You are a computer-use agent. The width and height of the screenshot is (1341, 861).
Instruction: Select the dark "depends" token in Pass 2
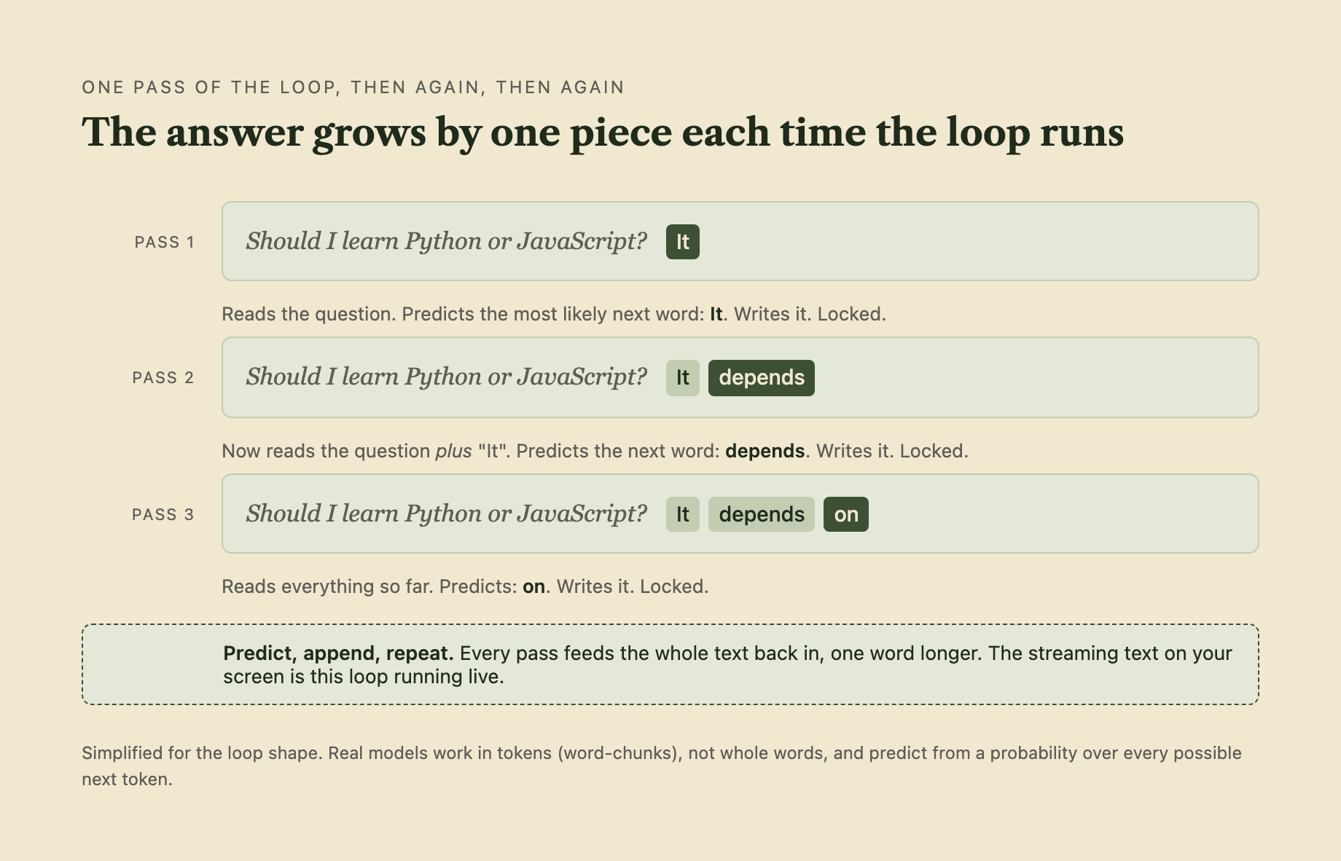coord(761,378)
